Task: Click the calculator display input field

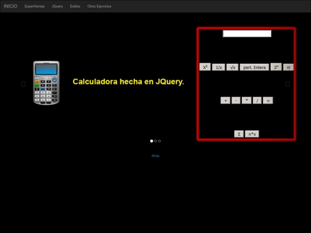Action: tap(247, 33)
